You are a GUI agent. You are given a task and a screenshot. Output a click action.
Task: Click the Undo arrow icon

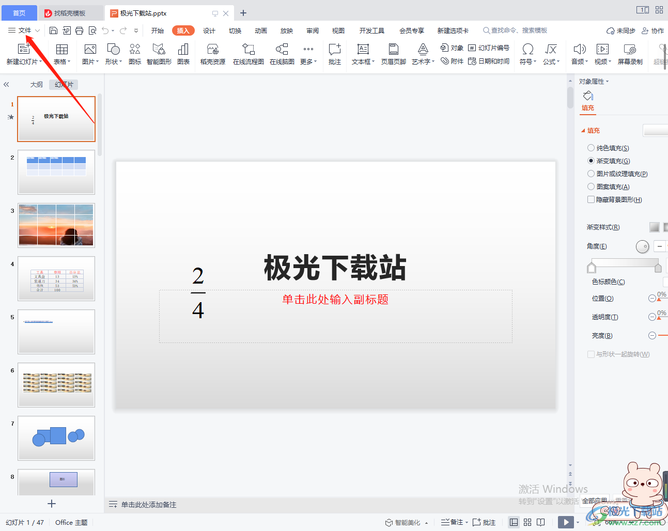[x=105, y=30]
